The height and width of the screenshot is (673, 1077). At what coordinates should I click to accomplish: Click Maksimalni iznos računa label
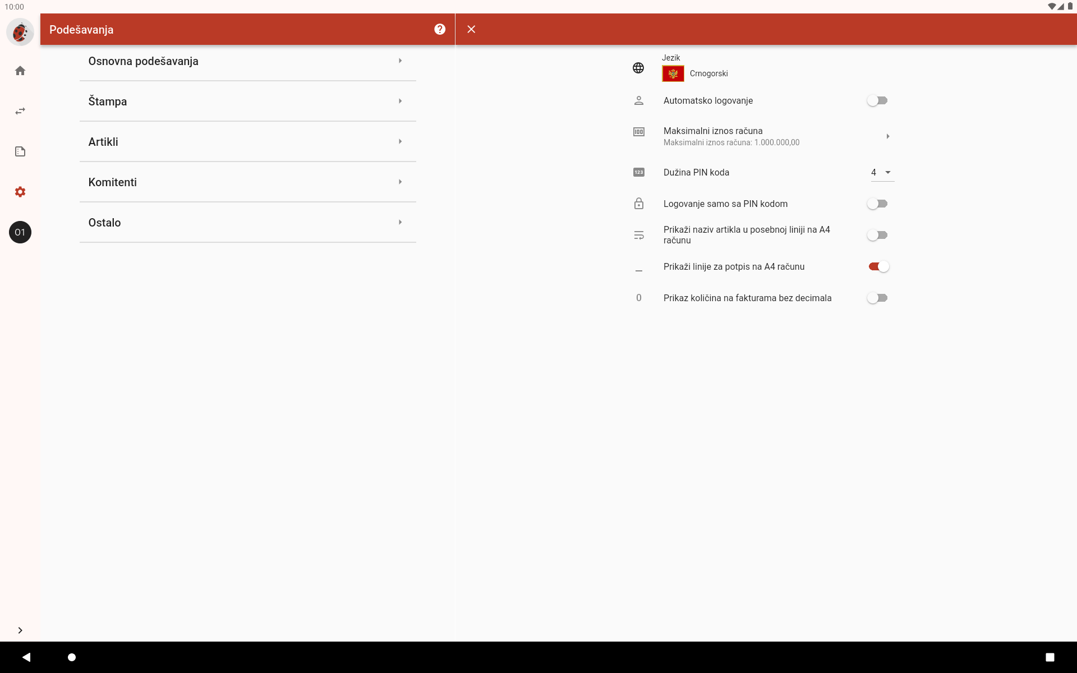pos(713,131)
